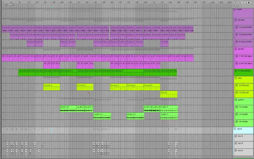
Task: Jump to the previous locator arrow
Action: pos(235,6)
